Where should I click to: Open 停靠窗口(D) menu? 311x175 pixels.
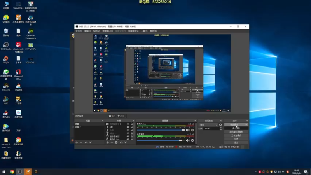[x=108, y=31]
